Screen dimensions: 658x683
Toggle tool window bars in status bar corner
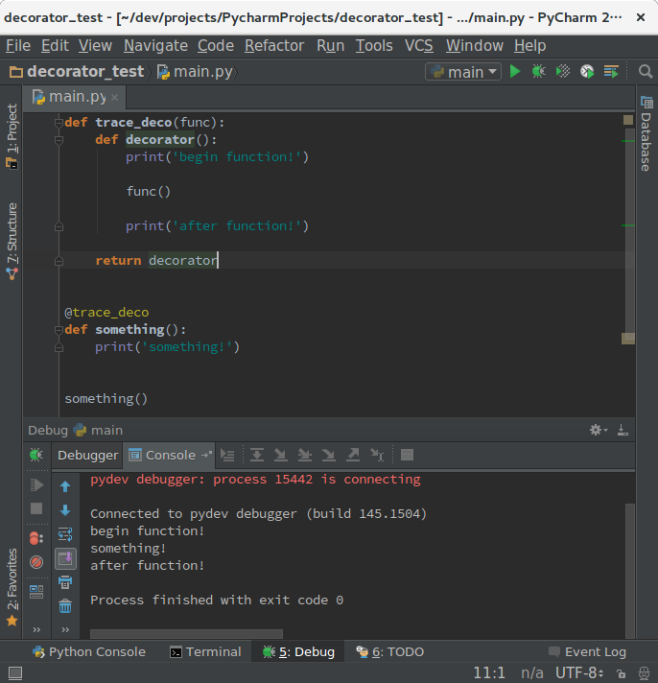[14, 674]
